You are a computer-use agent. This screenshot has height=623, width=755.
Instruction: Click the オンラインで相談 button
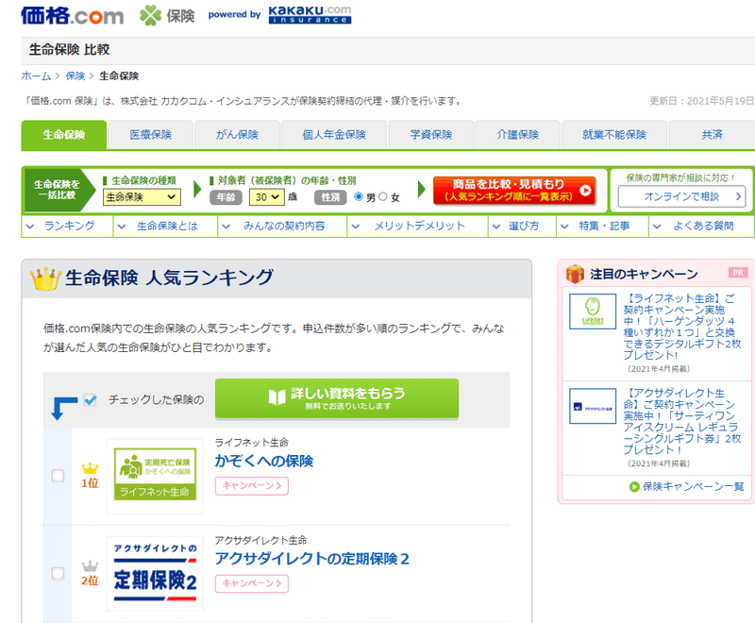(681, 196)
